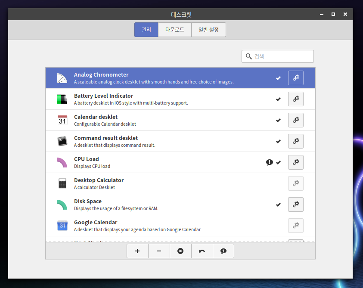This screenshot has height=288, width=363.
Task: Click the blue Google Calendar icon
Action: click(62, 226)
